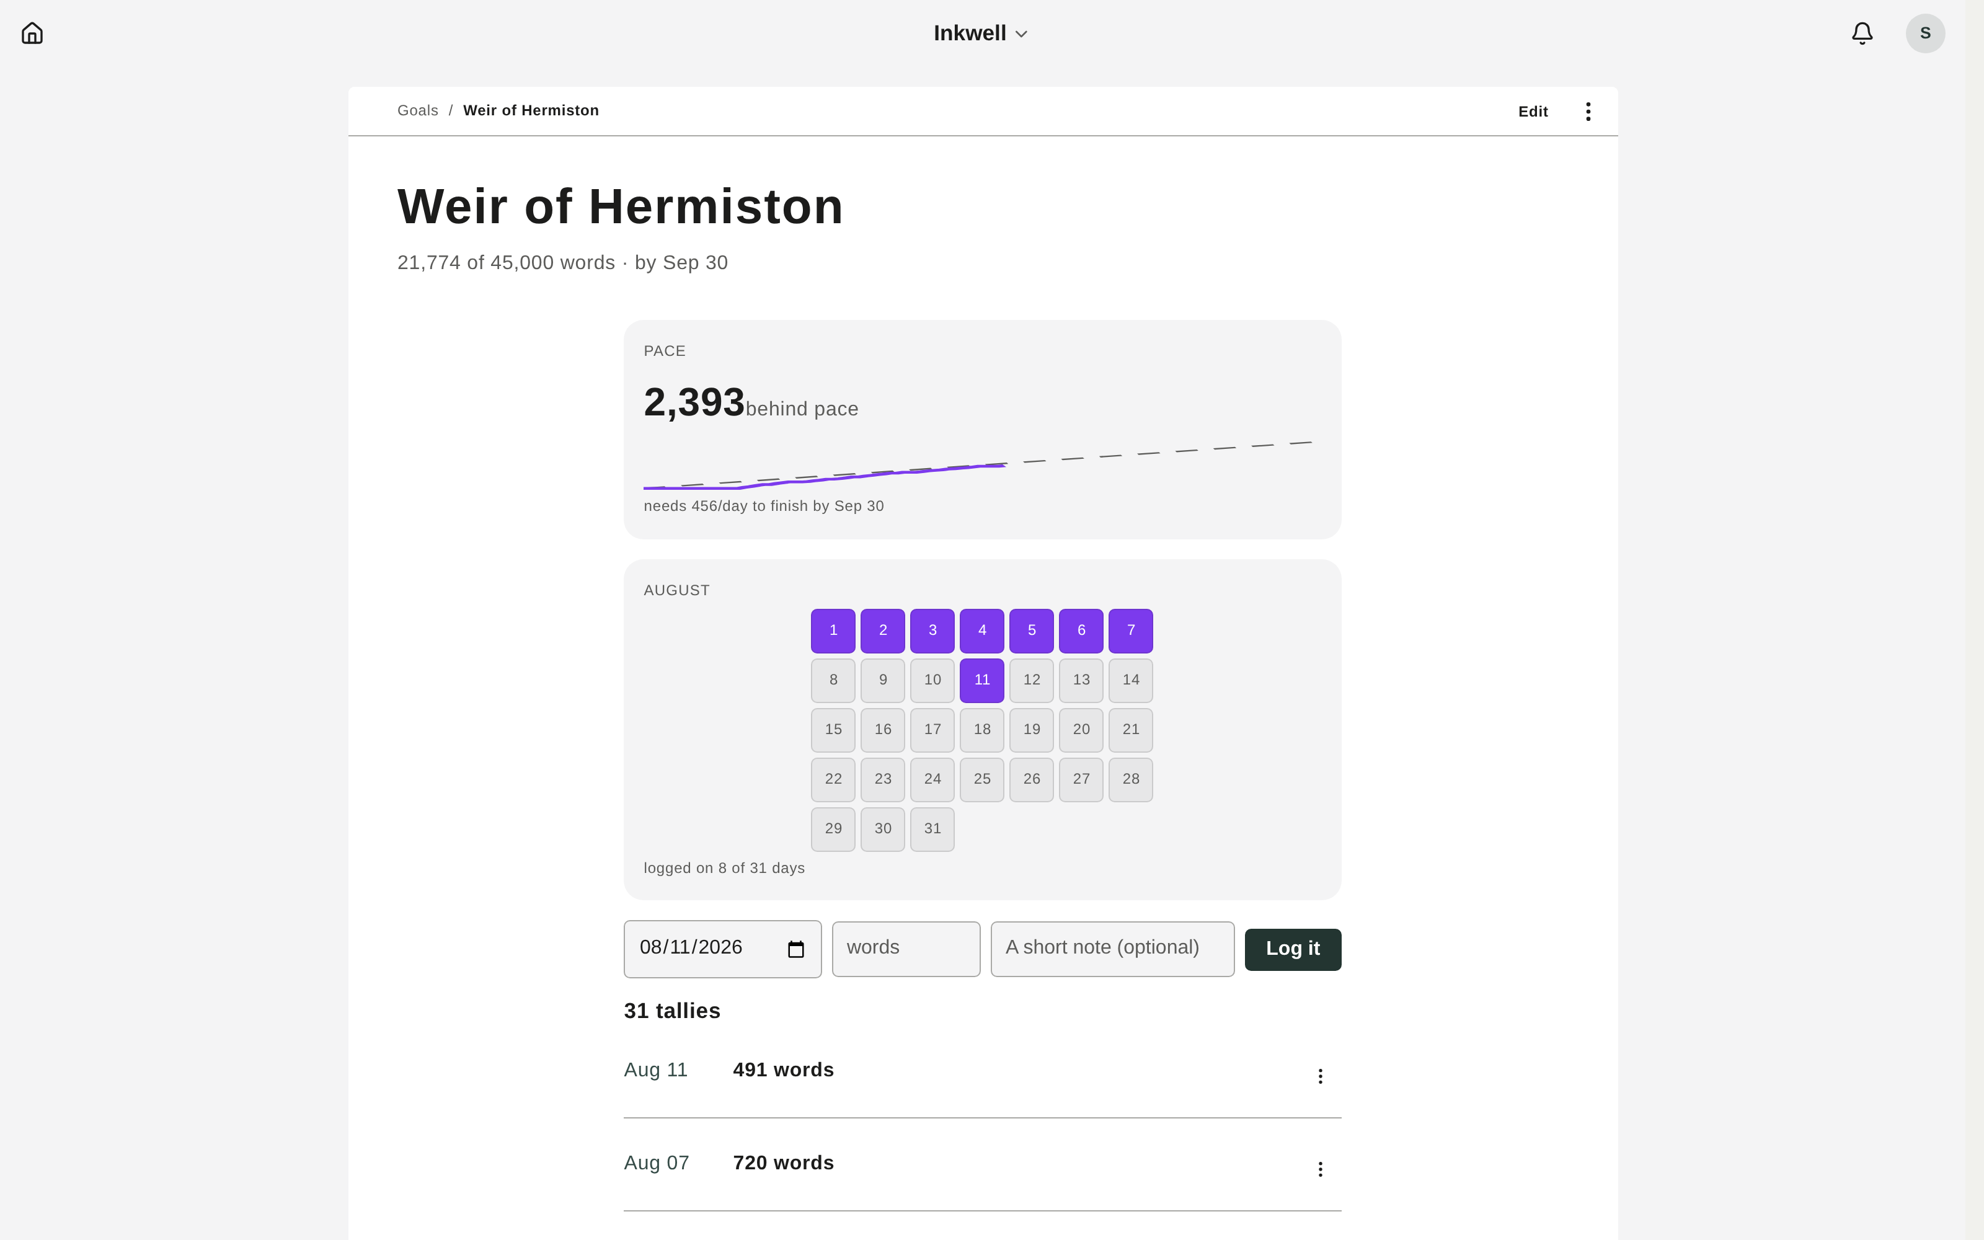Toggle August day 7 tile
The image size is (1984, 1240).
pos(1130,631)
